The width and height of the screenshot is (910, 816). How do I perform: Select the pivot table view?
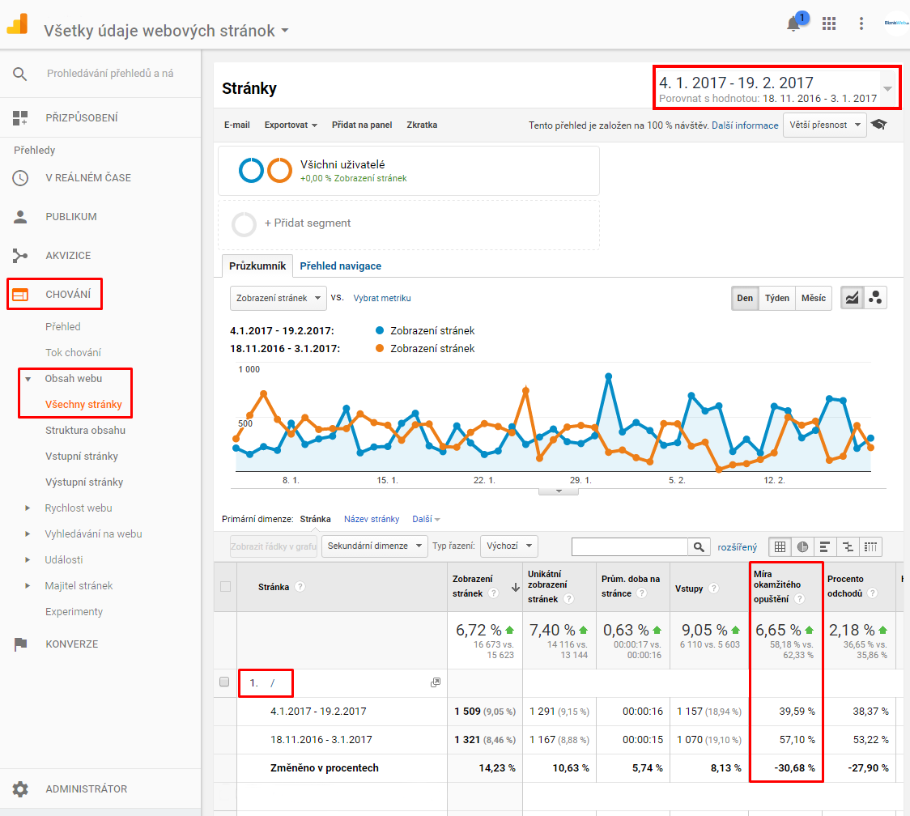pyautogui.click(x=870, y=546)
